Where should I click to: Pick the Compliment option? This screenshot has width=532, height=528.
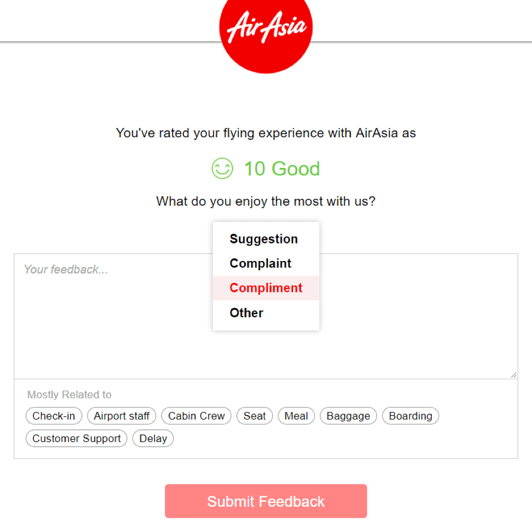[266, 288]
